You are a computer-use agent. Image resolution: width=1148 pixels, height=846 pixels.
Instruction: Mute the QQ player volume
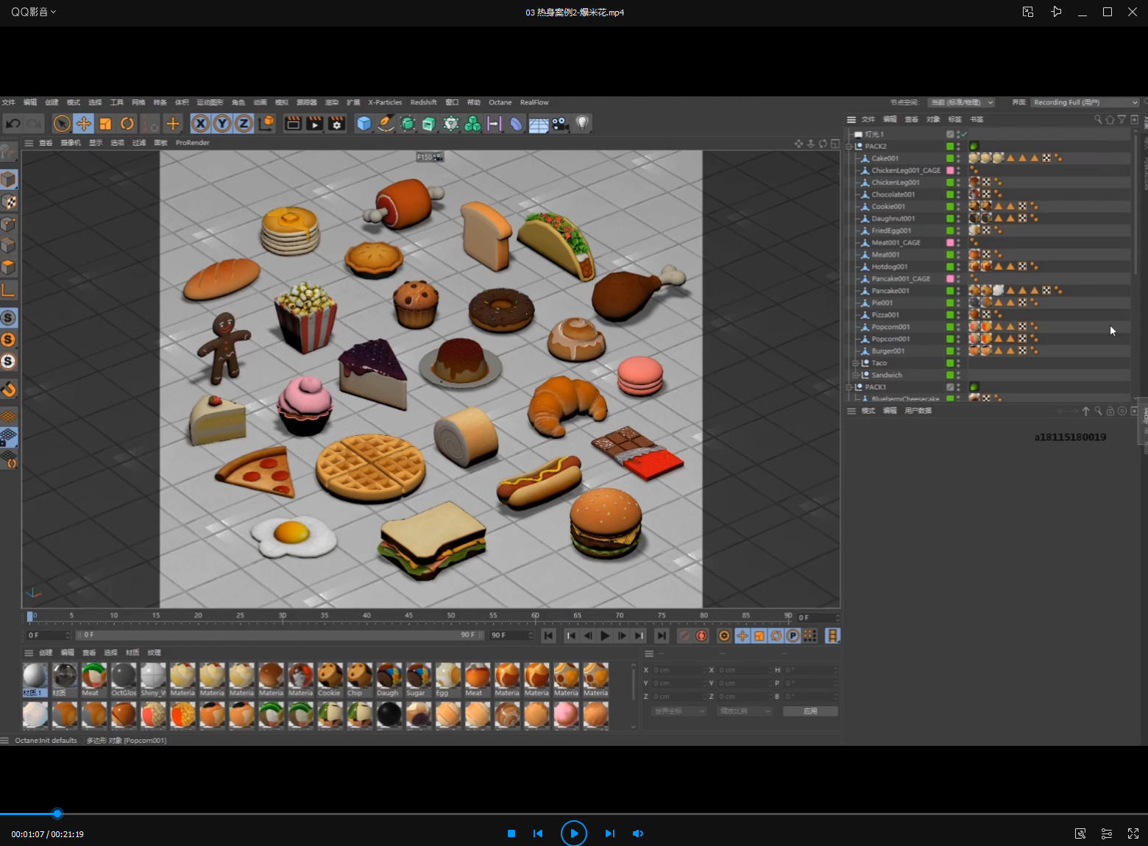tap(638, 833)
